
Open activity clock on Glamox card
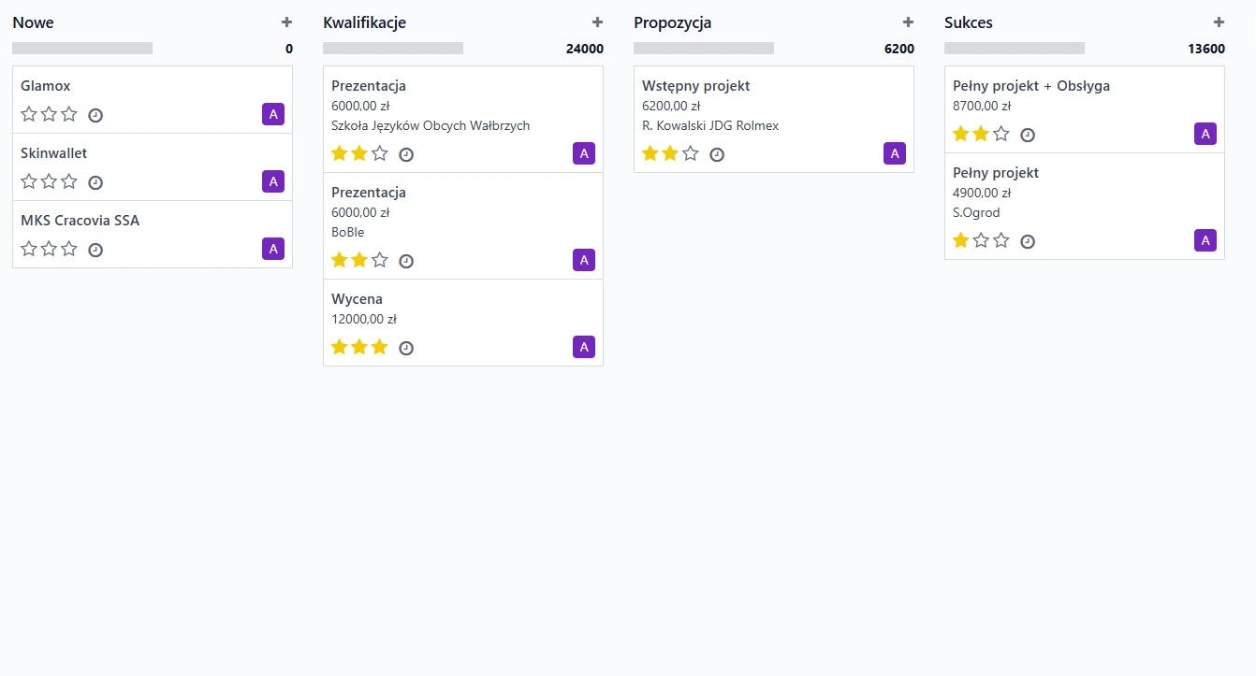(x=95, y=115)
